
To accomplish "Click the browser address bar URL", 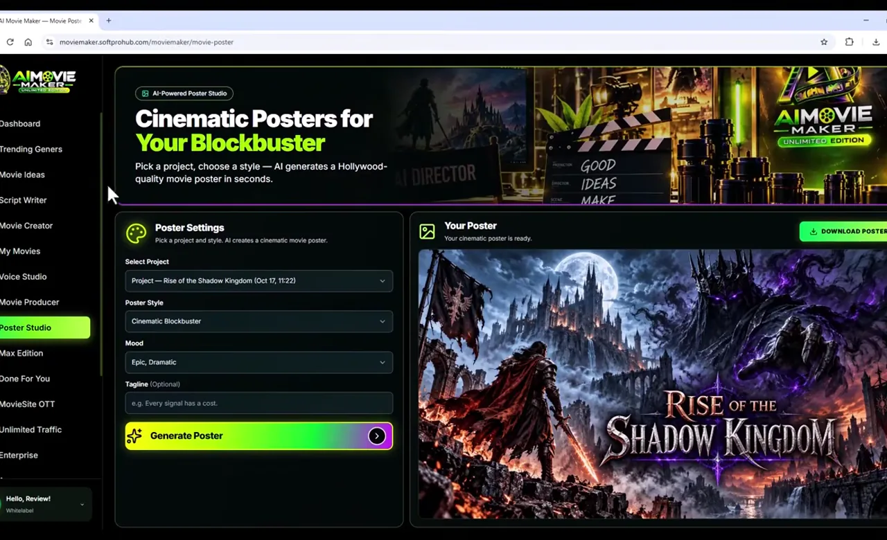I will (146, 42).
